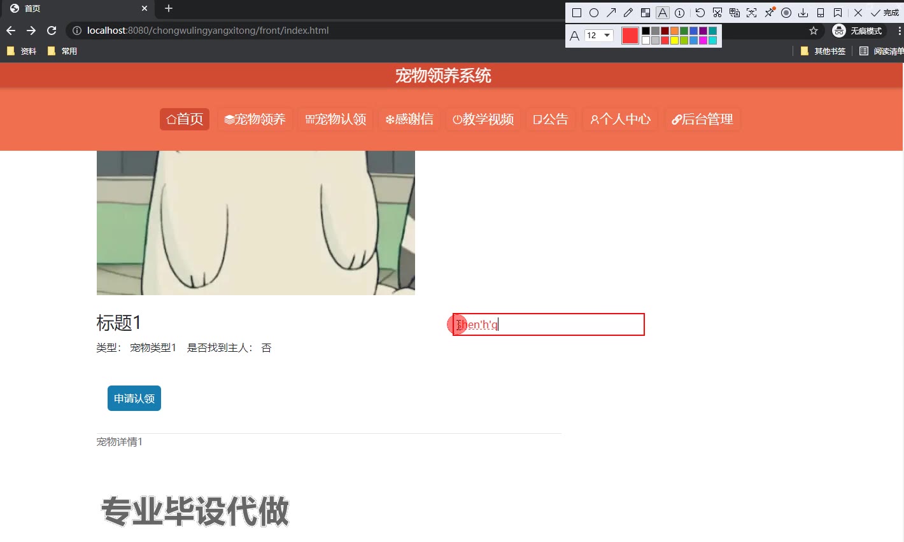Select the 首页 browser tab
Viewport: 904px width, 542px height.
[x=76, y=8]
